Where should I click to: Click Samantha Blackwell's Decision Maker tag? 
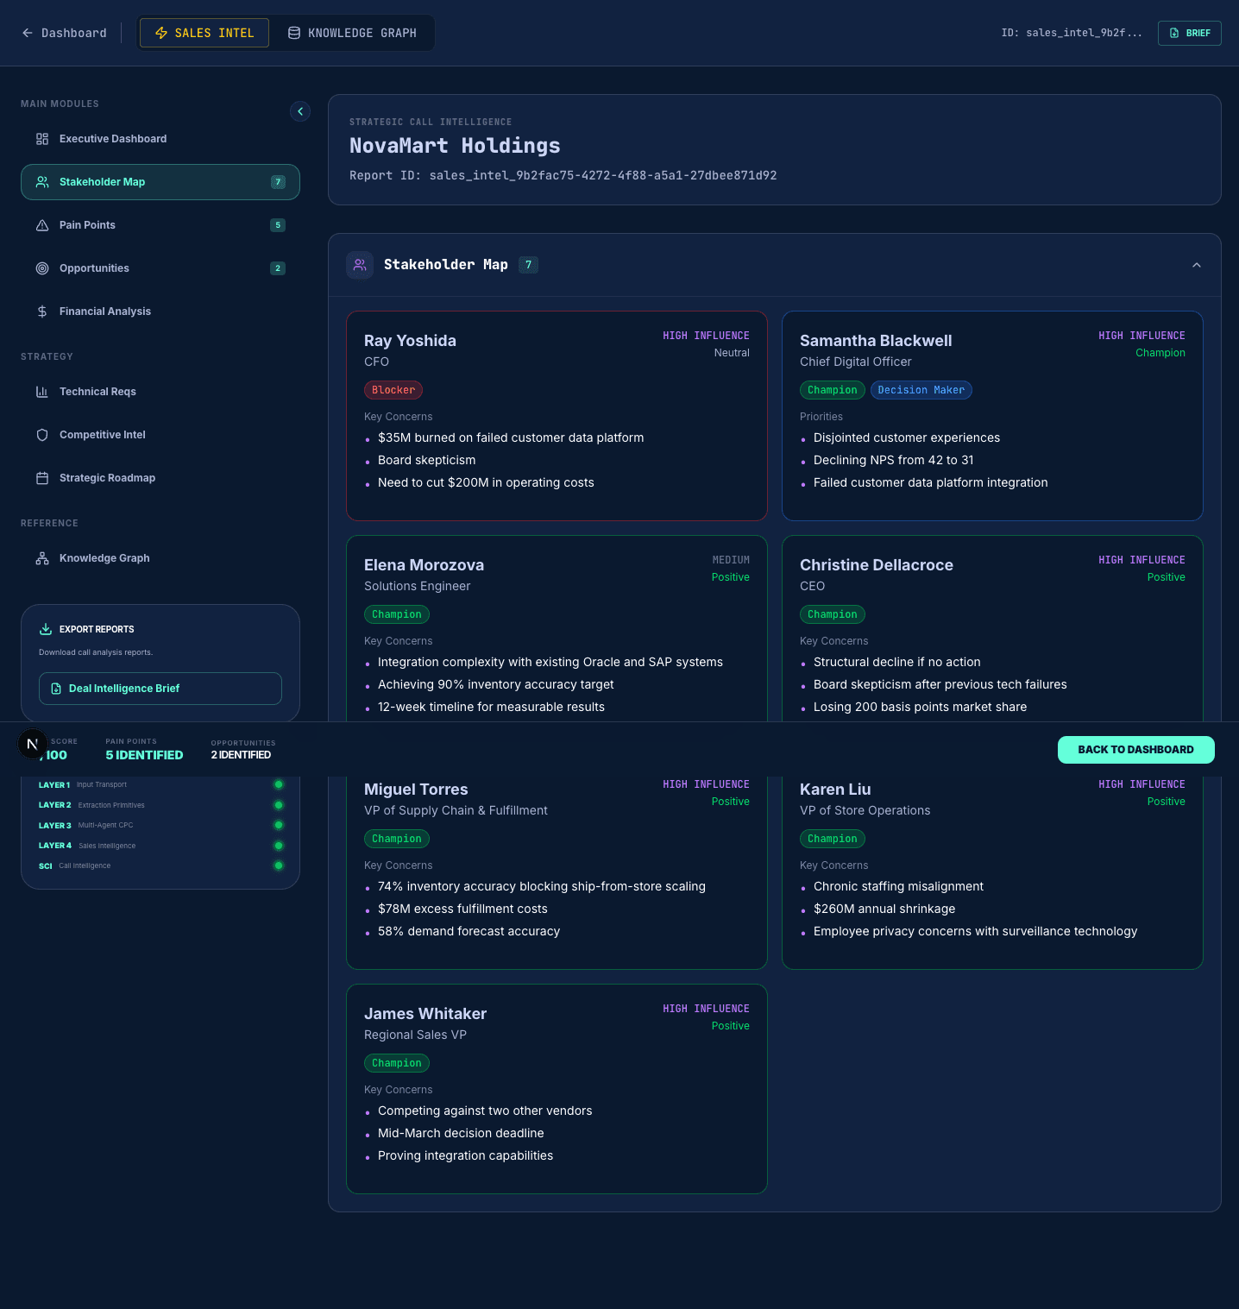pos(921,390)
